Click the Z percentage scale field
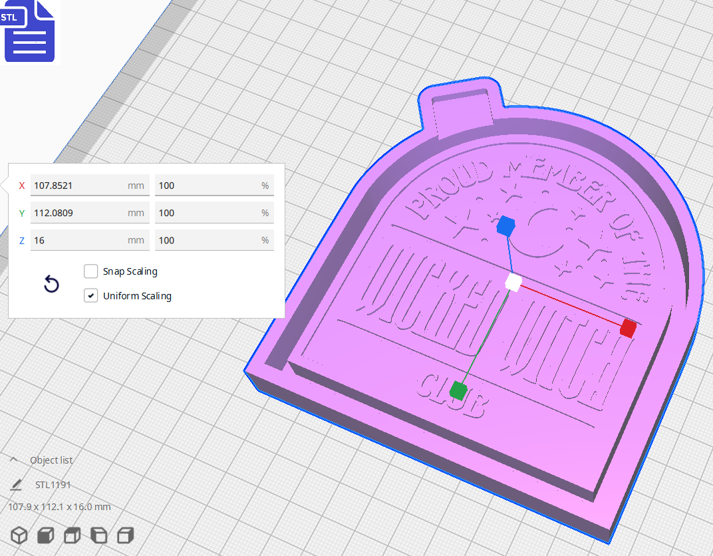Image resolution: width=713 pixels, height=556 pixels. coord(214,240)
